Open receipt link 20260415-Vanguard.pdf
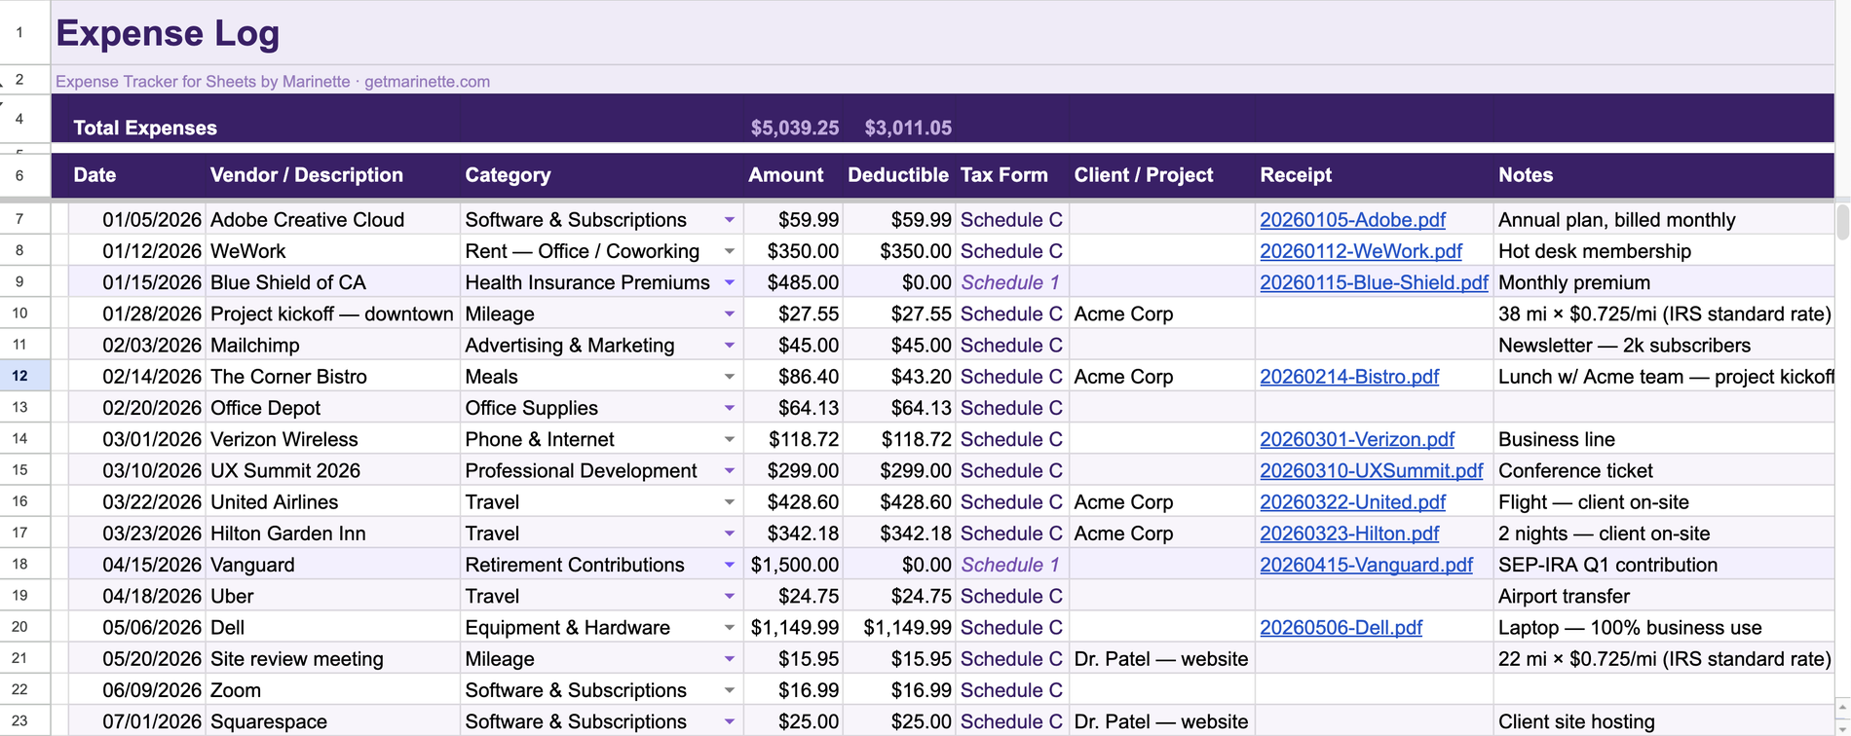1851x736 pixels. tap(1366, 565)
